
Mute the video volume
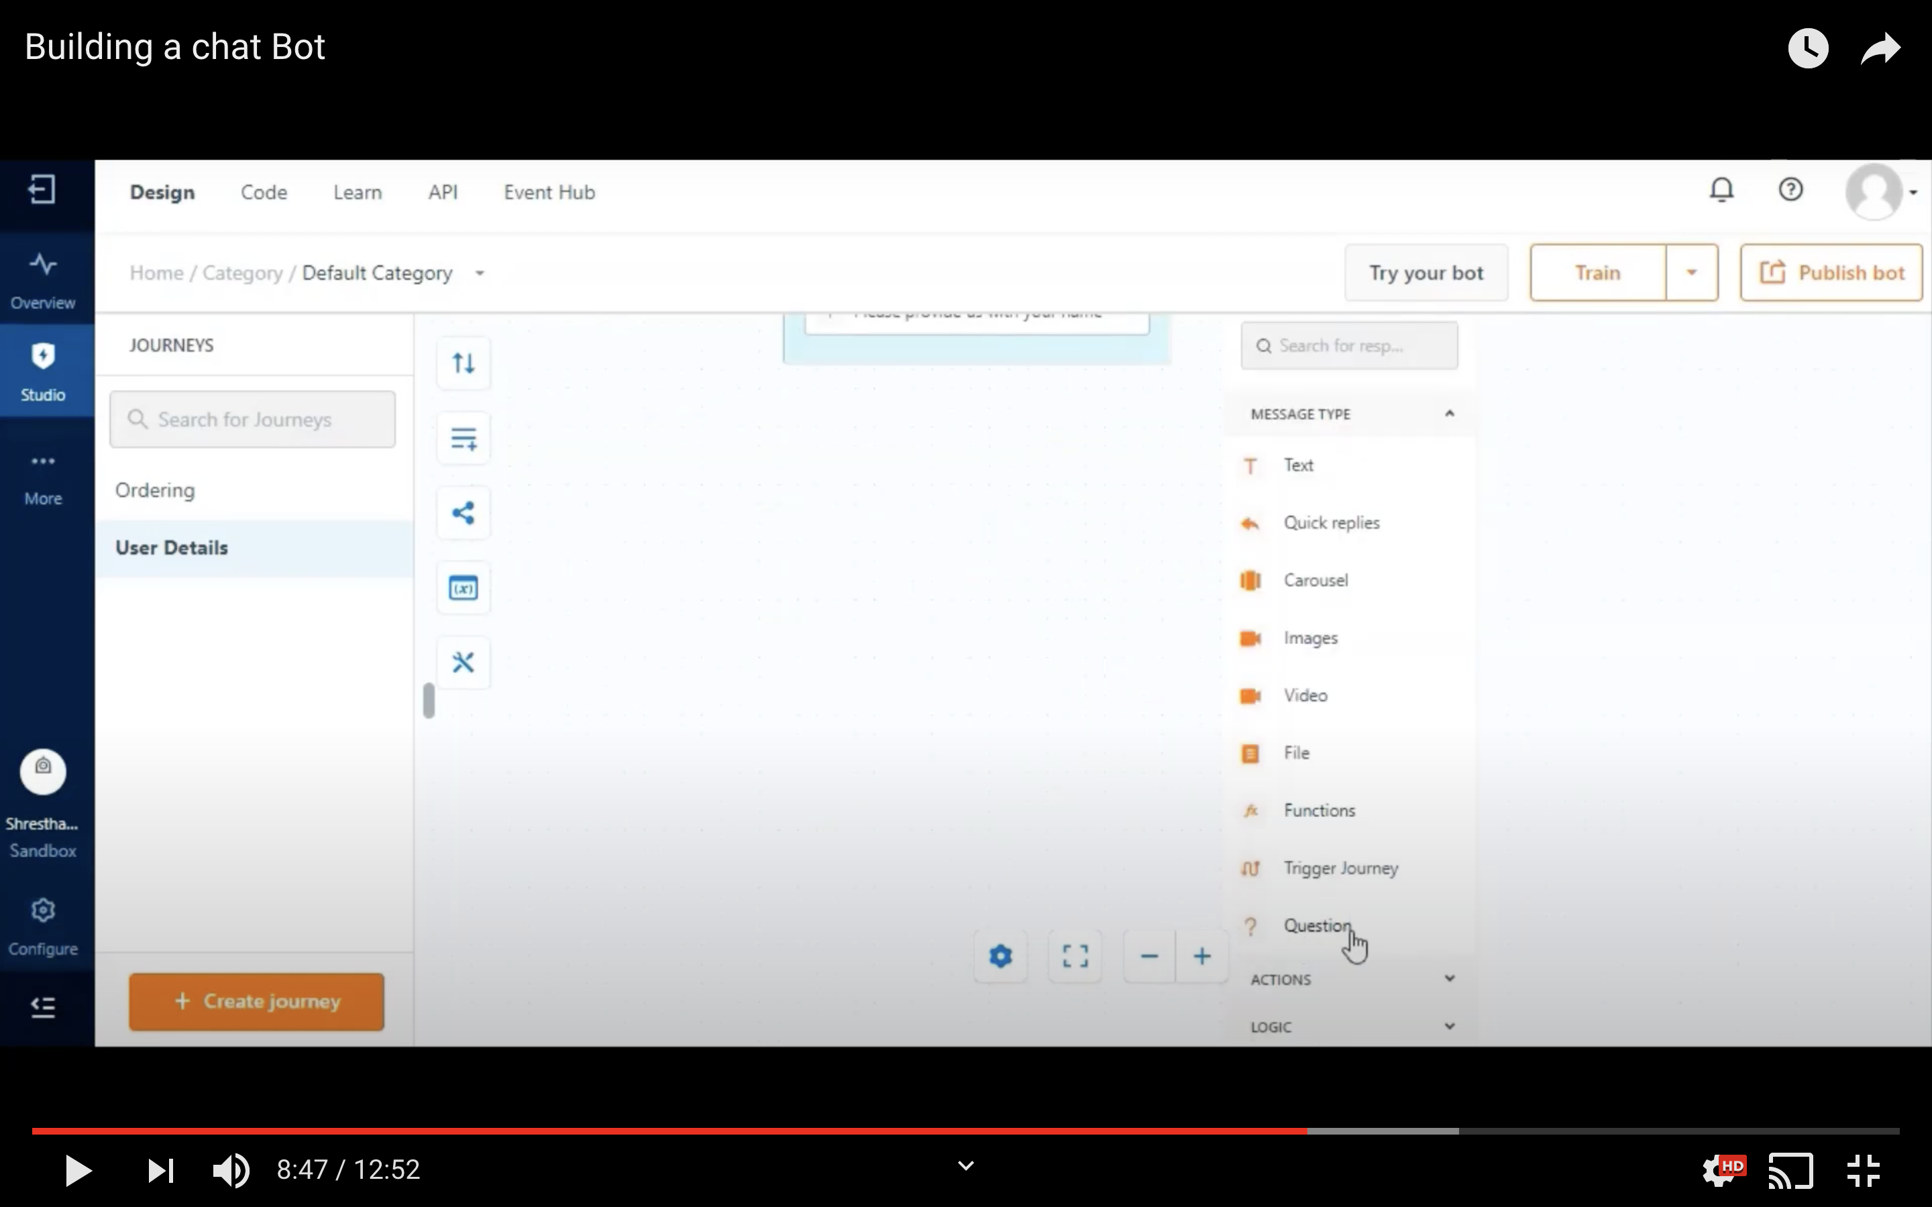pos(231,1171)
